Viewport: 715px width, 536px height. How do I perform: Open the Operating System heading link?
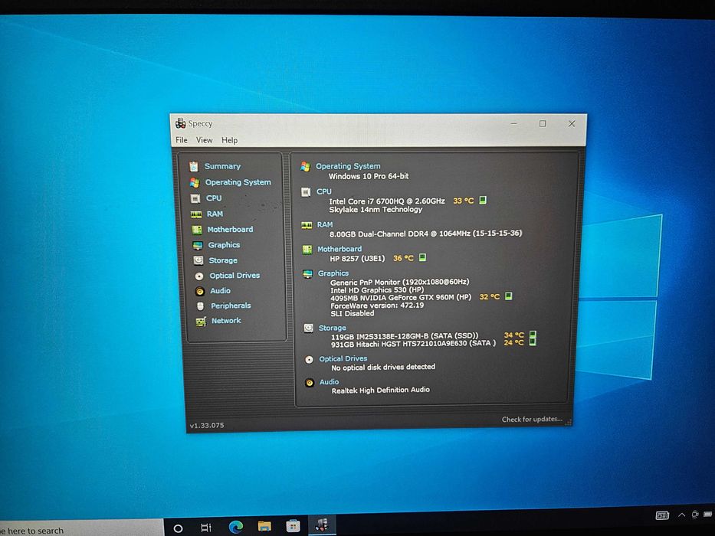[x=347, y=166]
